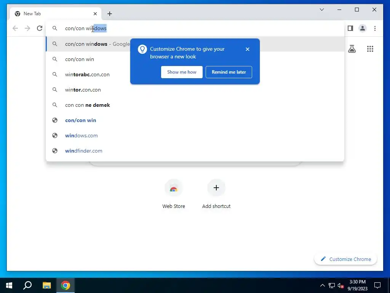
Task: Open the windfinder.com suggestion
Action: click(x=195, y=151)
